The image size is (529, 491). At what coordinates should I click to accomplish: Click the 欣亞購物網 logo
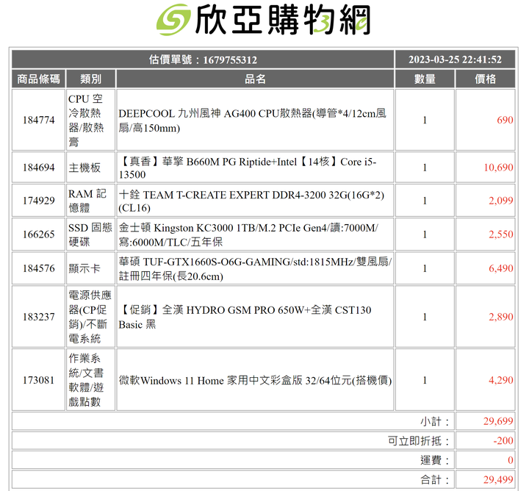click(264, 20)
